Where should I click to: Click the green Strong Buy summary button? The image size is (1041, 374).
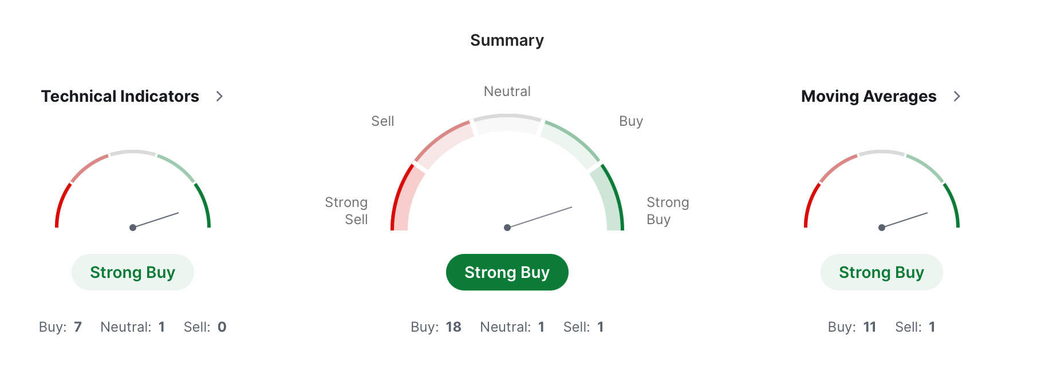click(507, 272)
